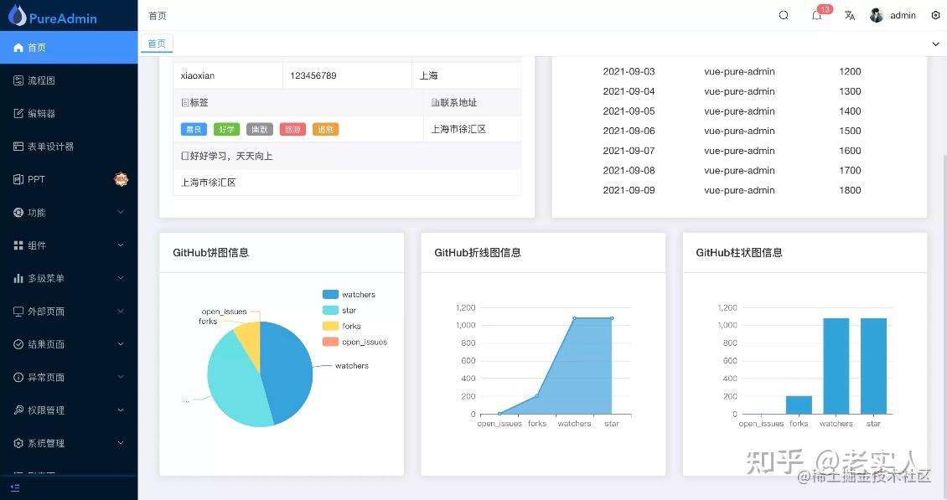
Task: Click the 好好学习，天天向上 text
Action: pyautogui.click(x=231, y=156)
